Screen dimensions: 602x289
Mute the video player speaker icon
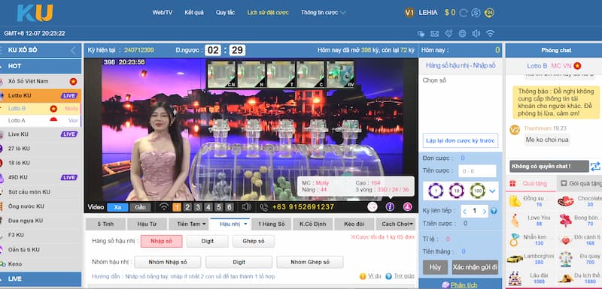tap(247, 207)
